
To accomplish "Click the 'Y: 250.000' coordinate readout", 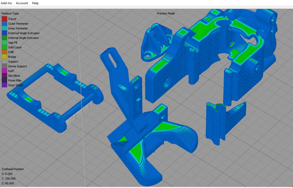I will tap(9, 179).
